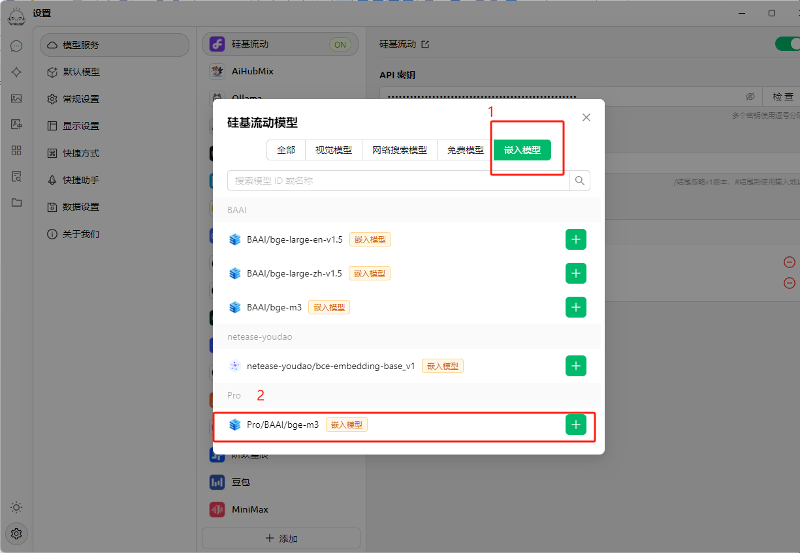Open 快捷方式 settings section
Screen dimensions: 800x553
(114, 153)
